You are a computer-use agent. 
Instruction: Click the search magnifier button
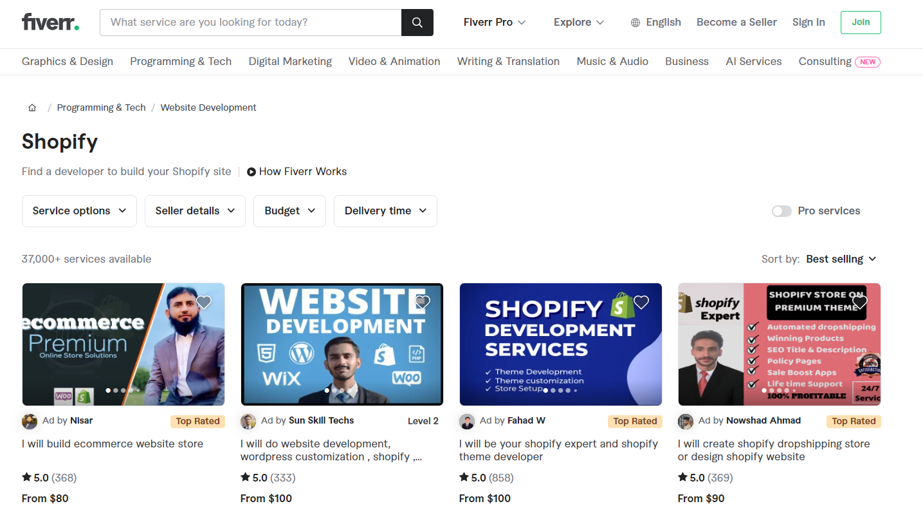(x=417, y=23)
